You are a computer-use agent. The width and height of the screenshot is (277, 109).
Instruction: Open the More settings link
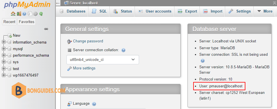pos(84,68)
